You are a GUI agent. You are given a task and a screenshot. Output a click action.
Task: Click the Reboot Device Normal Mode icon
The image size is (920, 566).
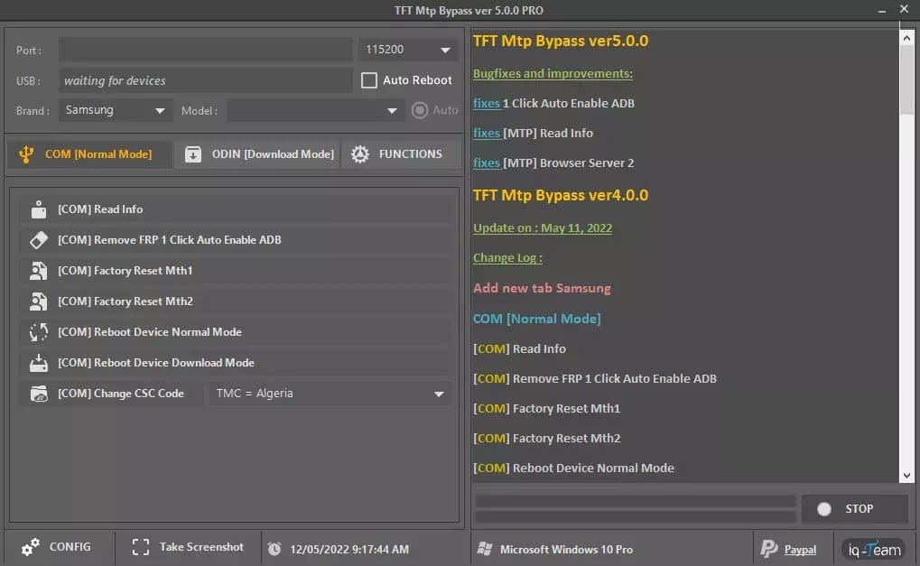38,332
